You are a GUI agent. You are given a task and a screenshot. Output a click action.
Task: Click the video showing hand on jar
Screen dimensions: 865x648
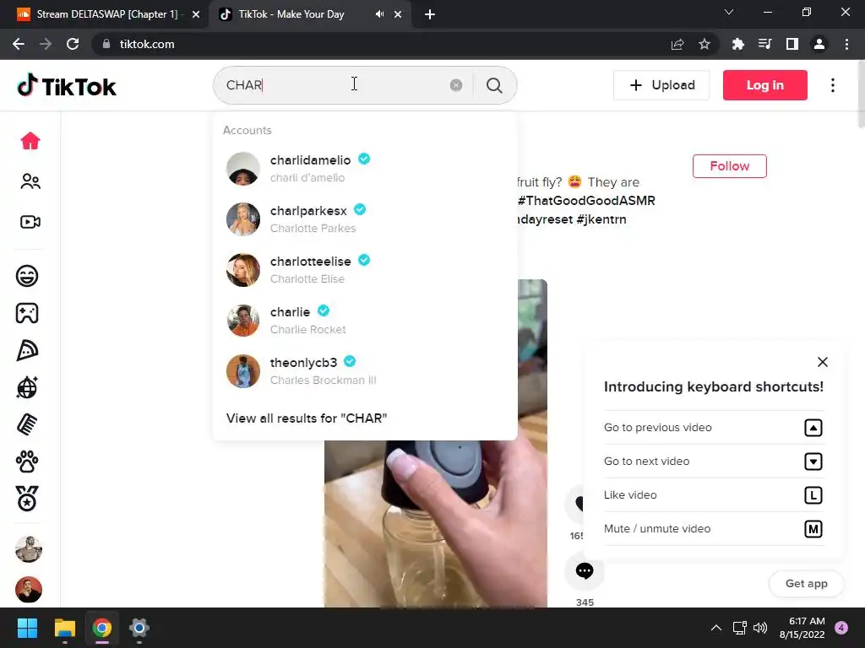(436, 523)
